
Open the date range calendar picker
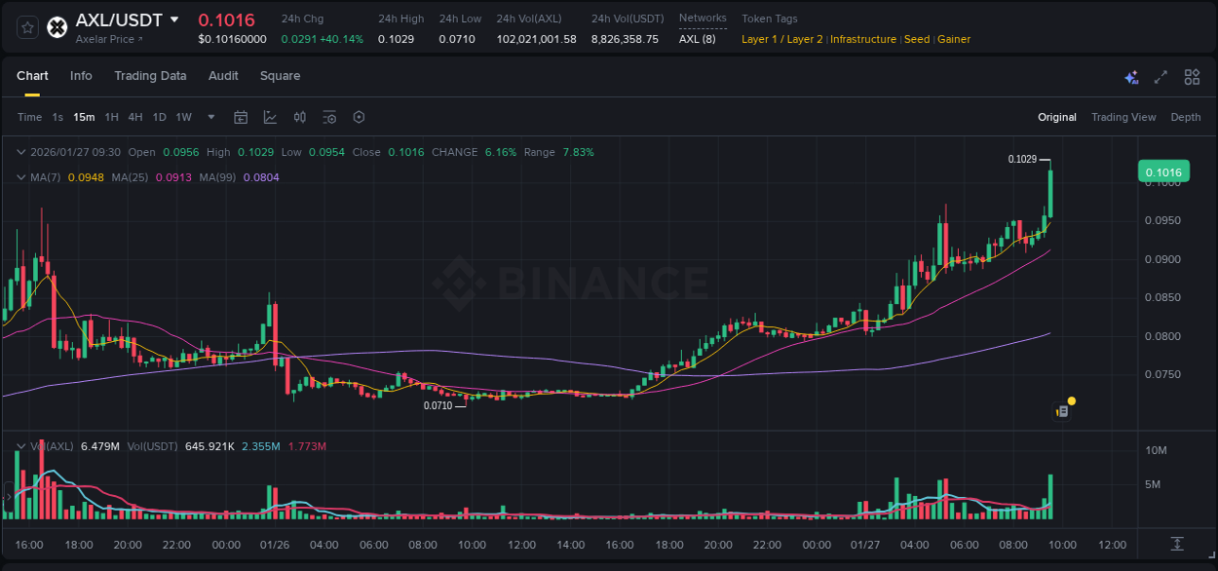tap(241, 117)
